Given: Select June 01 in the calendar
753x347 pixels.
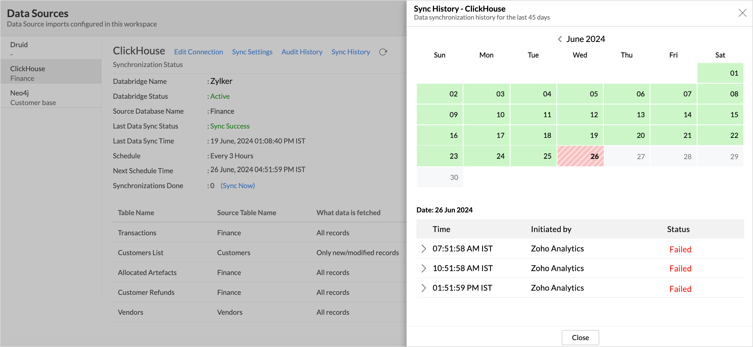Looking at the screenshot, I should coord(720,73).
